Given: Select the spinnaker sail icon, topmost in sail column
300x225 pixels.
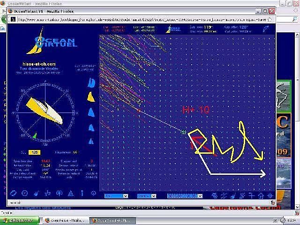Looking at the screenshot, I should coord(91,83).
